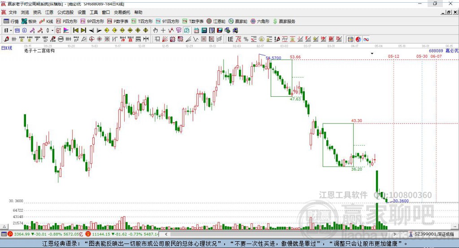This screenshot has width=459, height=248.
Task: Click the 688089 stock code label
Action: (x=436, y=51)
